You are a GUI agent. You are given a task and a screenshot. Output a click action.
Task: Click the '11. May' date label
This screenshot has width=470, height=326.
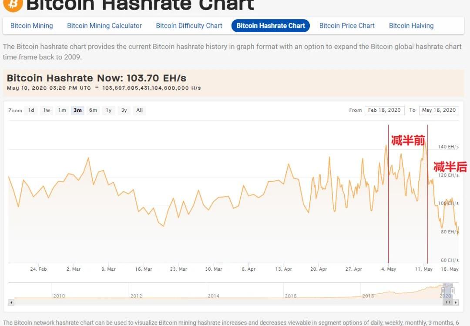click(x=423, y=269)
